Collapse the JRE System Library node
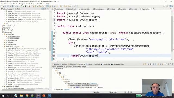 pos(3,47)
